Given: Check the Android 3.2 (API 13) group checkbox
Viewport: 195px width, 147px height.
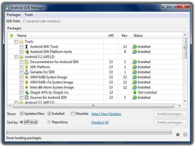Looking at the screenshot, I should pyautogui.click(x=16, y=57).
